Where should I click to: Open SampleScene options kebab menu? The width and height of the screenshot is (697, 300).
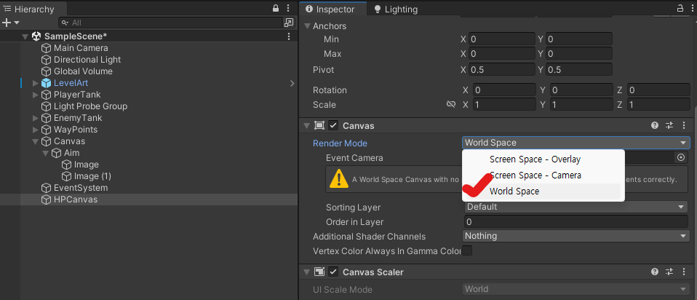point(289,36)
